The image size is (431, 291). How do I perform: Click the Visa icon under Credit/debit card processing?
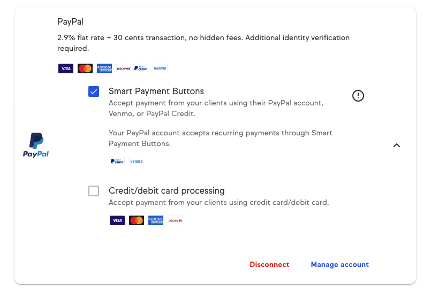[117, 220]
